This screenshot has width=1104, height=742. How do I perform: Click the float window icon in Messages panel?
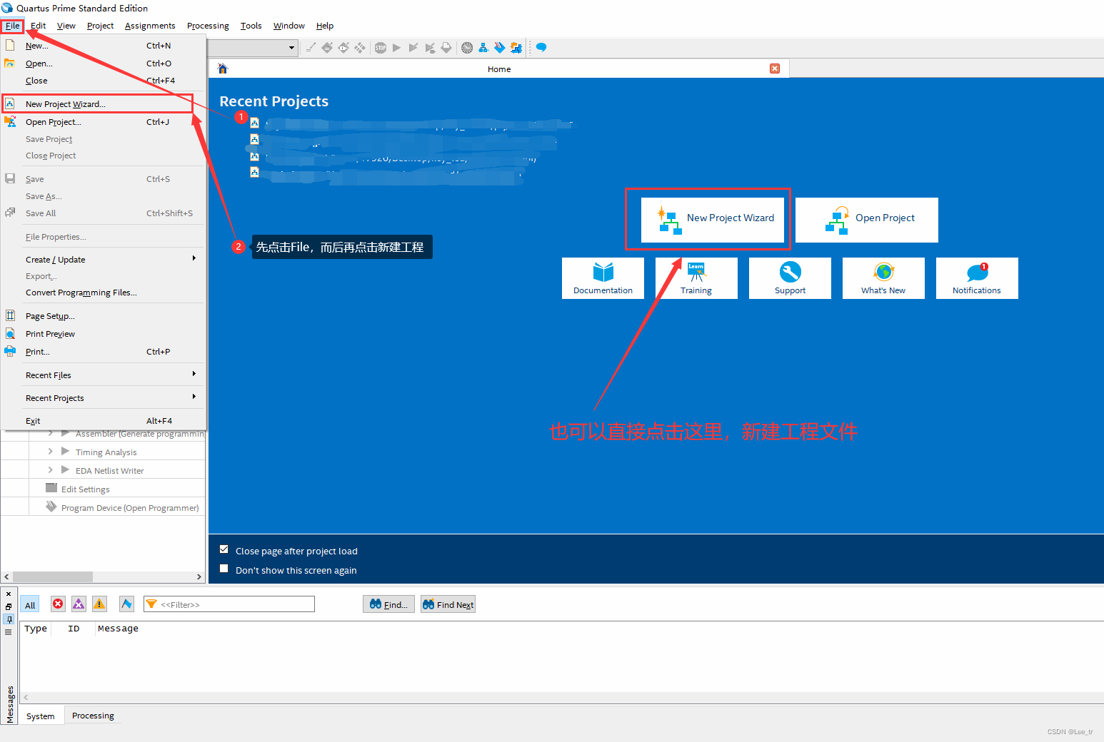9,606
